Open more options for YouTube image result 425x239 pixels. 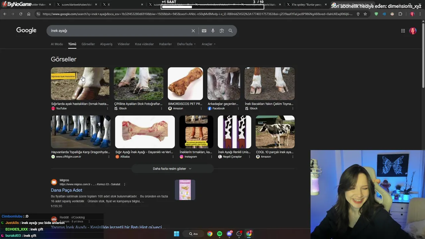point(108,109)
